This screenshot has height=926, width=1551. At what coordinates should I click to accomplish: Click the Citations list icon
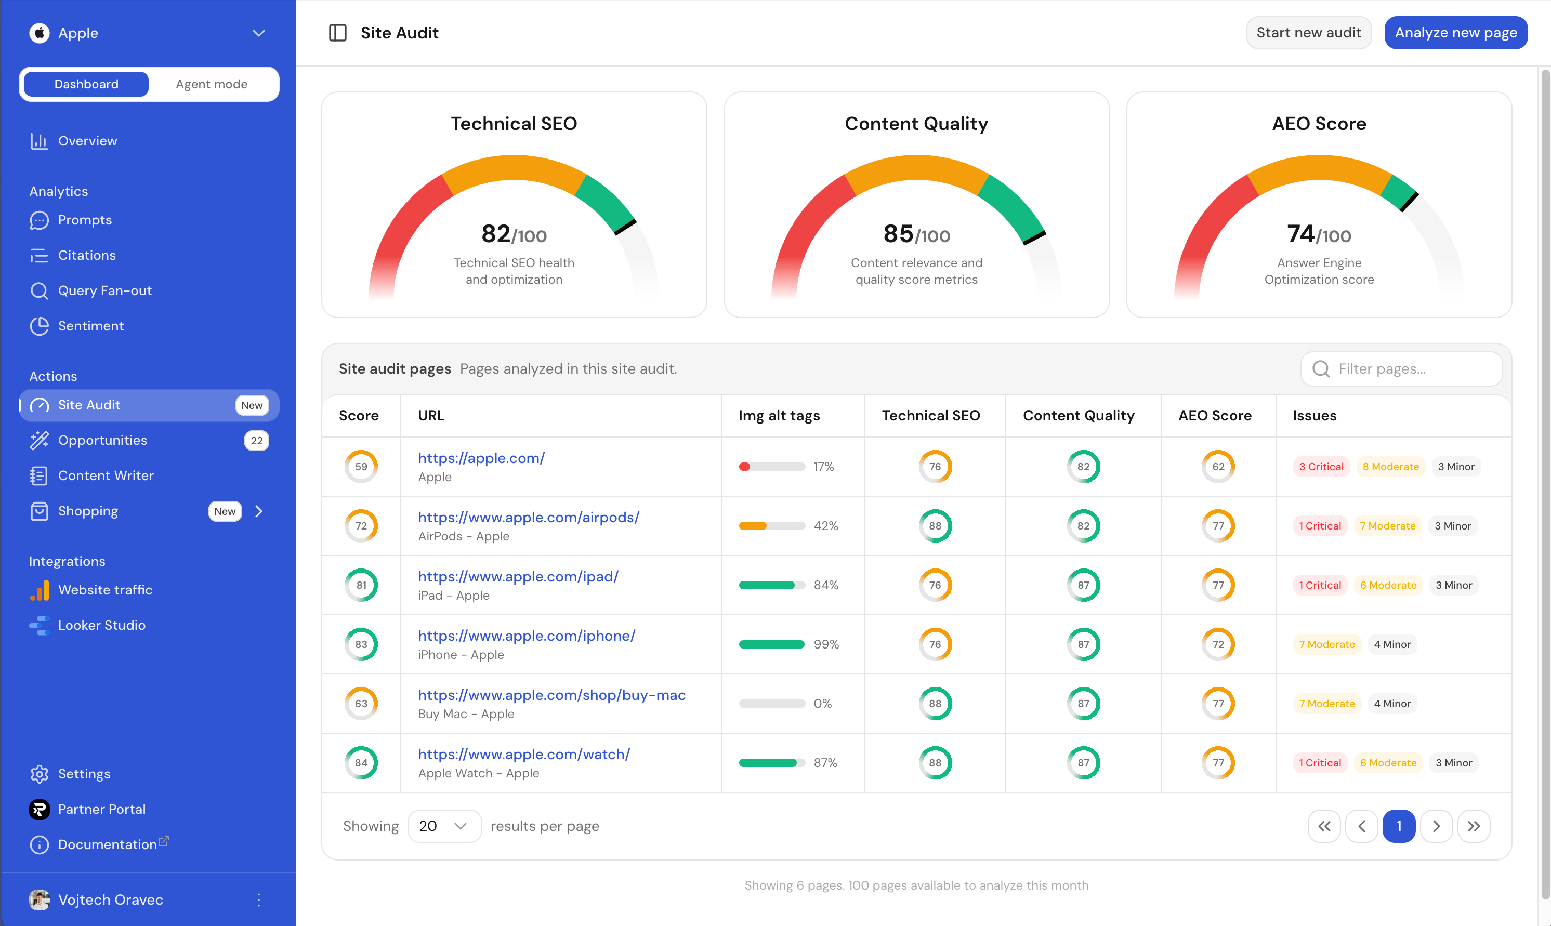point(40,255)
